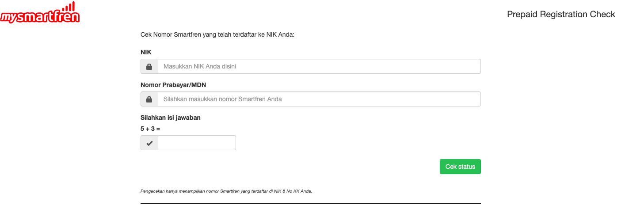
Task: Click the checkmark icon beside answer field
Action: [149, 143]
